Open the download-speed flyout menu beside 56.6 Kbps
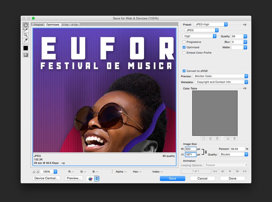 [x=63, y=163]
